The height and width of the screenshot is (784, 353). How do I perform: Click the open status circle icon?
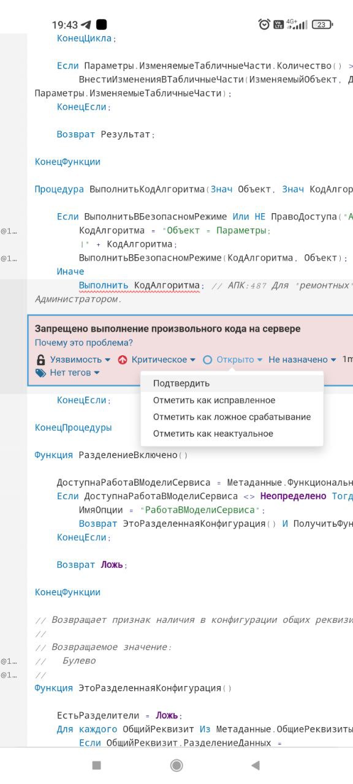[207, 360]
